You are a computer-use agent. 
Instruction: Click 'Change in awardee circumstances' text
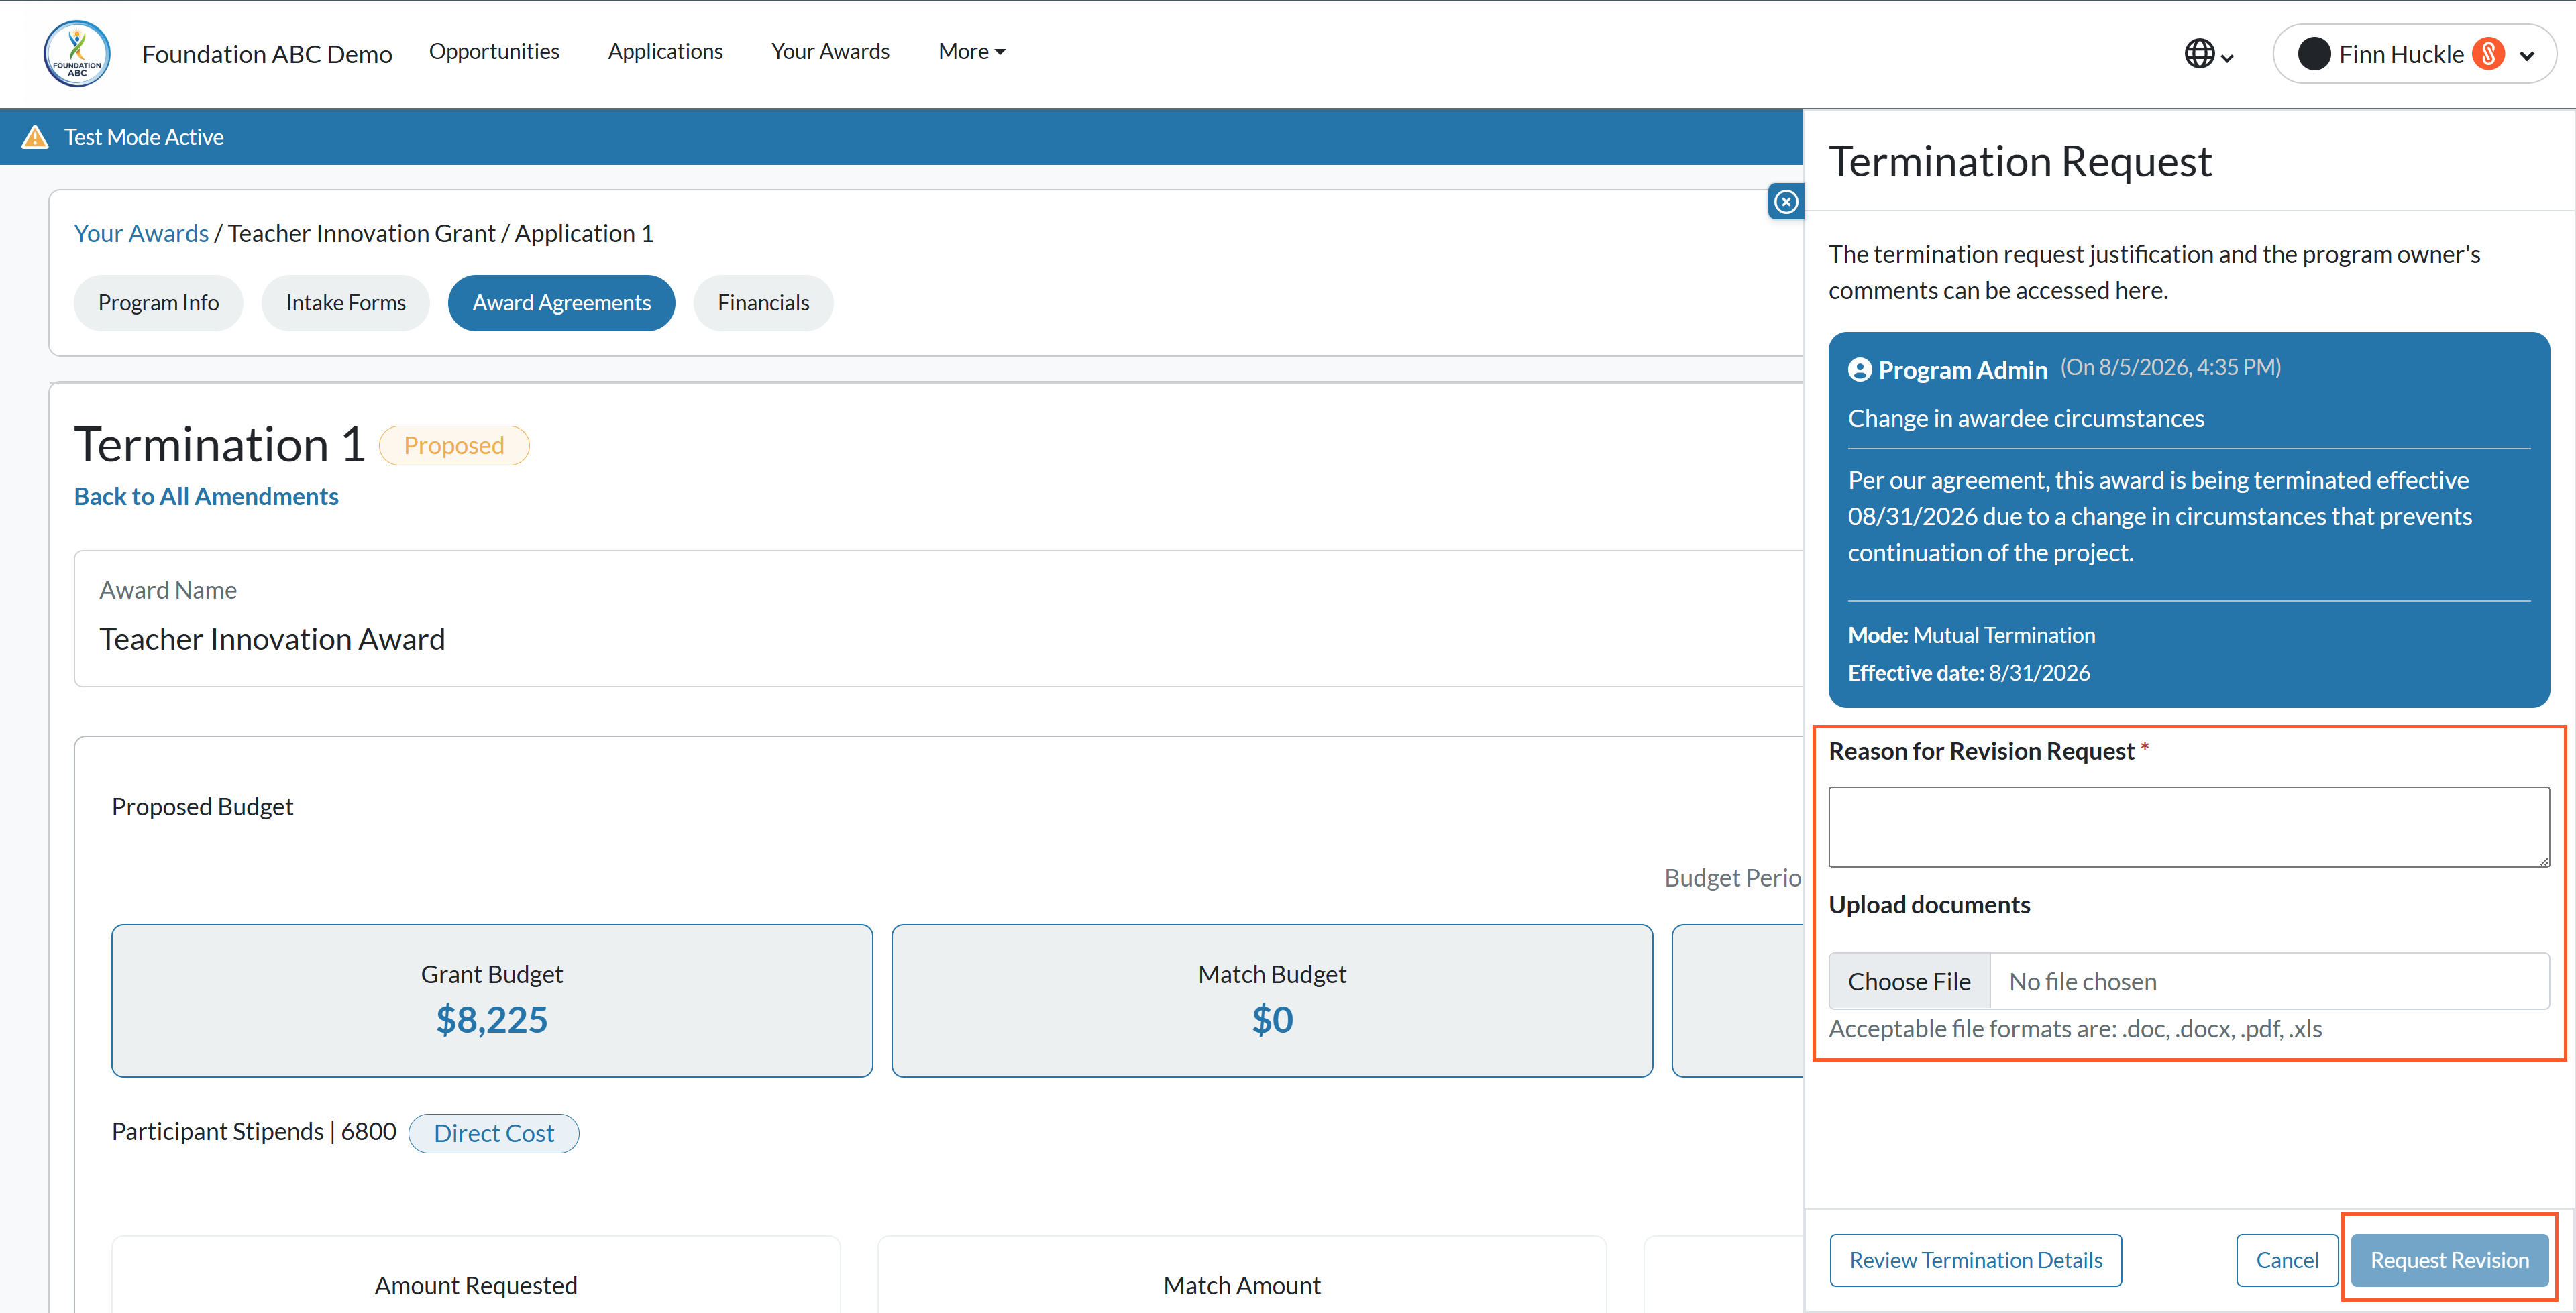click(x=2025, y=418)
